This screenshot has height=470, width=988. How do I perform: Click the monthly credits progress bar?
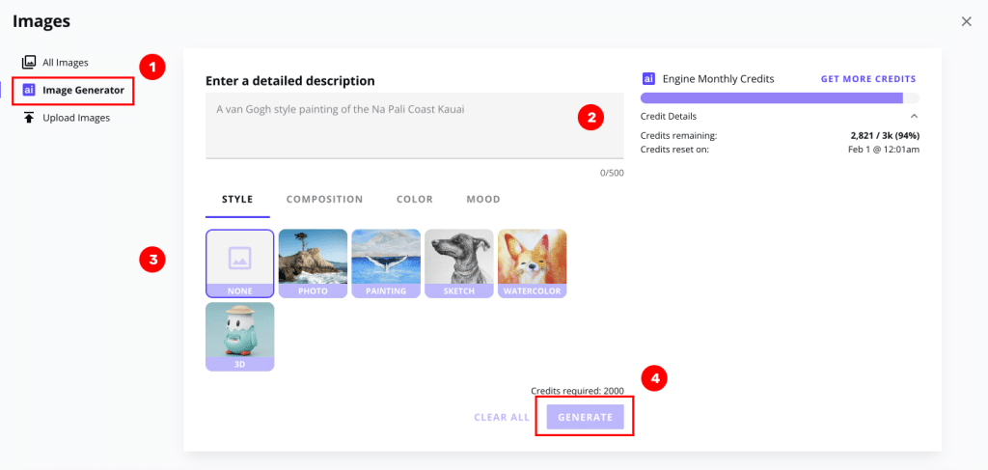click(x=780, y=97)
